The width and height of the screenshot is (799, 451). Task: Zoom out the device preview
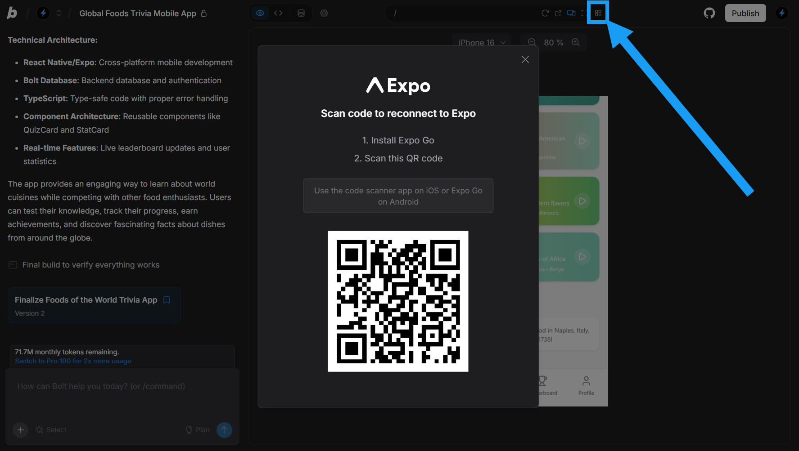click(x=532, y=42)
